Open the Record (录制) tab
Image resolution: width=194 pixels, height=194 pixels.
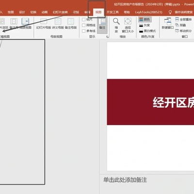point(76,12)
